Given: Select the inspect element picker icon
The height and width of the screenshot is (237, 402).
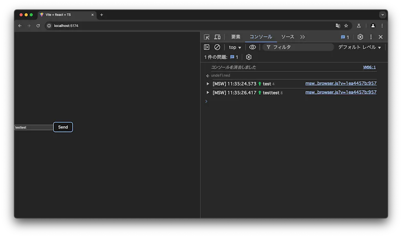Looking at the screenshot, I should click(x=206, y=37).
